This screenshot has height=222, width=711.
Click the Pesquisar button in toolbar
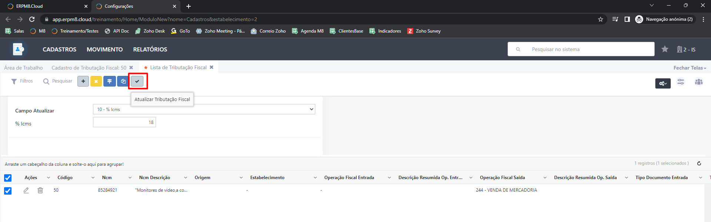click(x=58, y=81)
